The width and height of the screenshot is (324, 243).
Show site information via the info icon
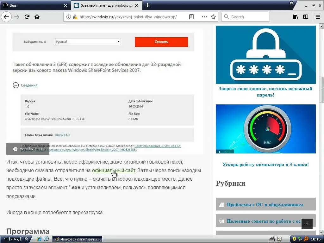point(69,17)
